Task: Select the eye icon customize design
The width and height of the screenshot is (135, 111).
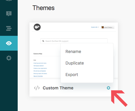Action: click(9, 43)
